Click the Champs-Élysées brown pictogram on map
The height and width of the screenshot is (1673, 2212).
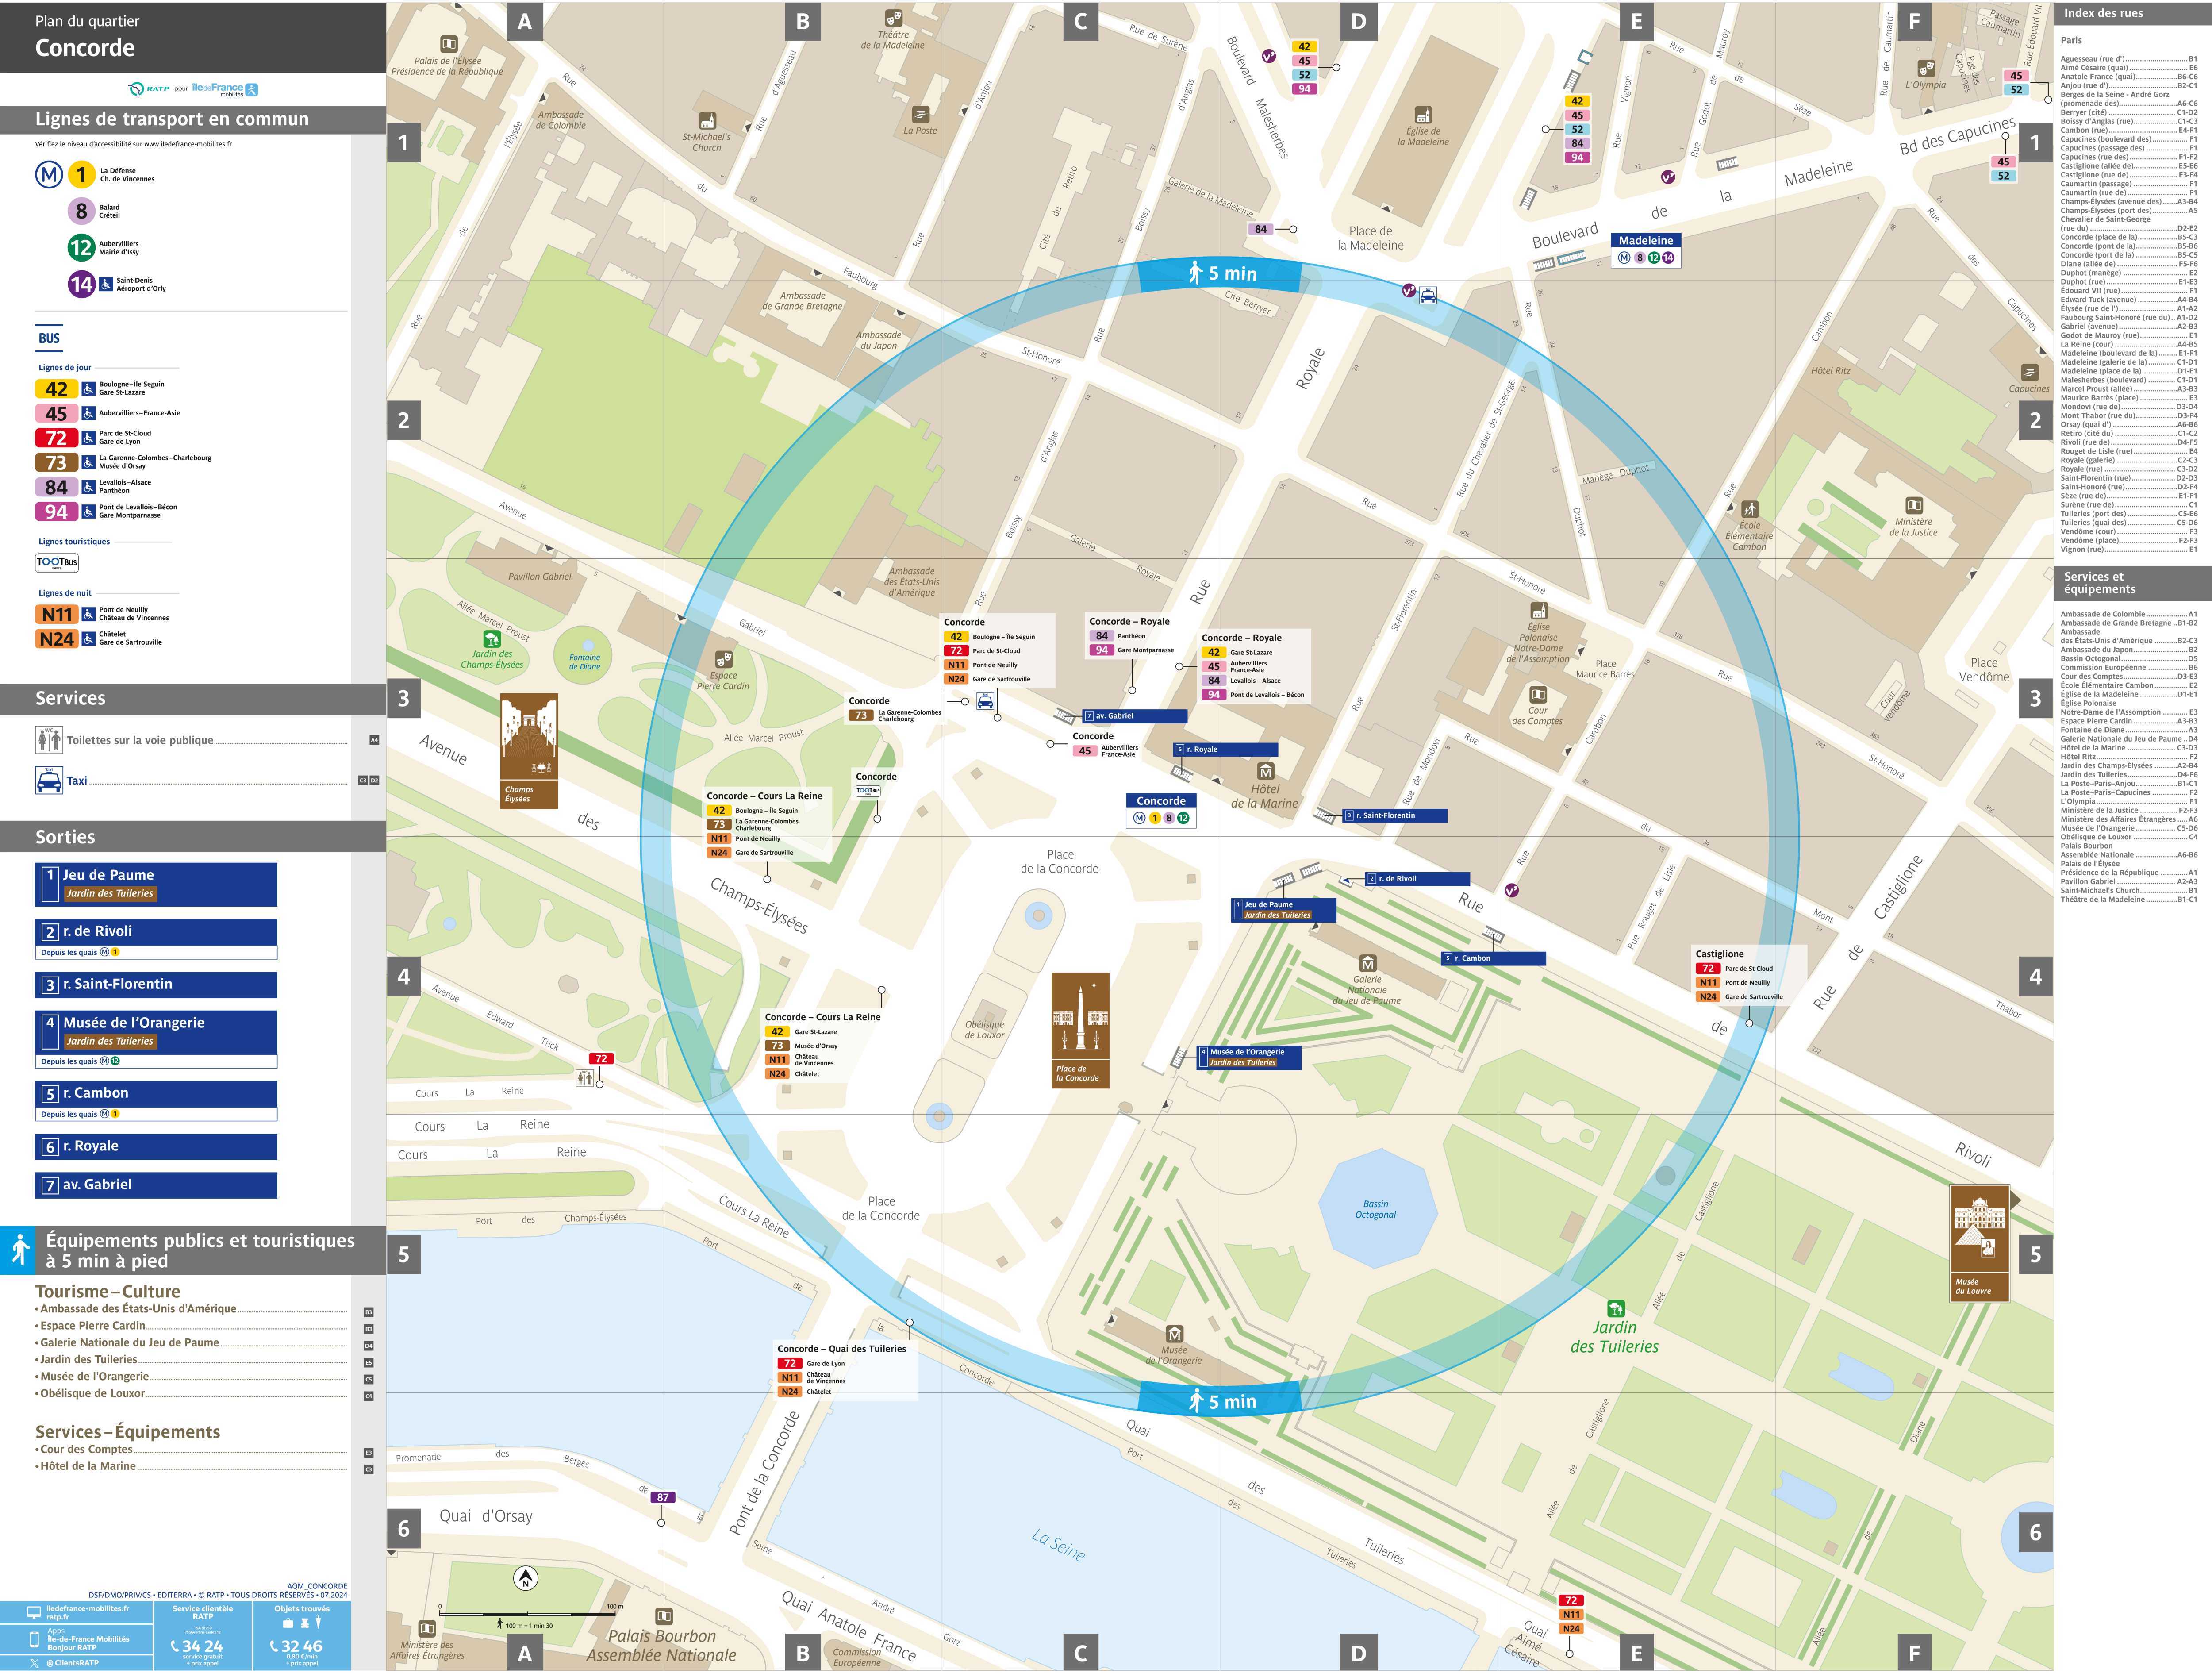pos(529,751)
